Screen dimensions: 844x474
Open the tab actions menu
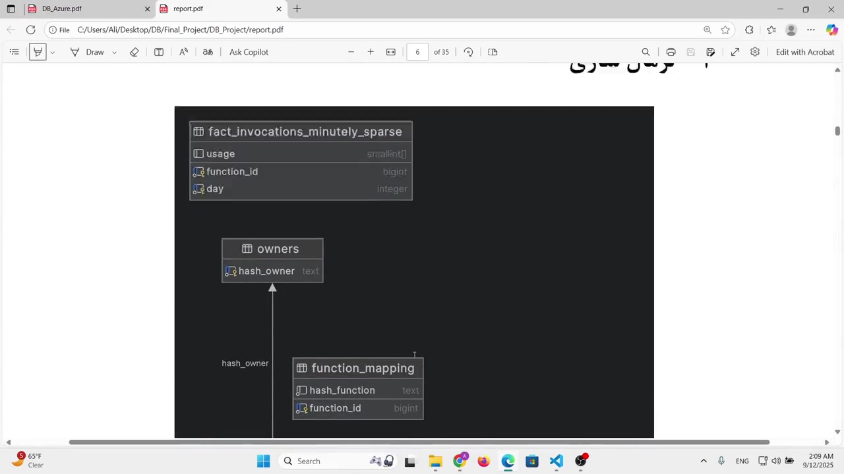point(11,9)
